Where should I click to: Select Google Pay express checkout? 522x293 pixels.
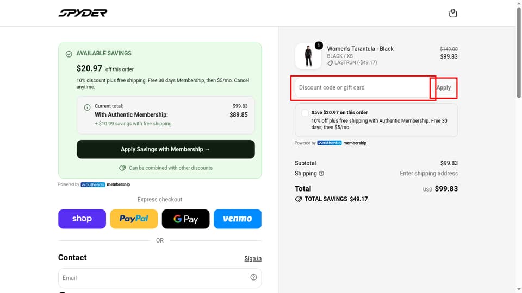(x=186, y=219)
